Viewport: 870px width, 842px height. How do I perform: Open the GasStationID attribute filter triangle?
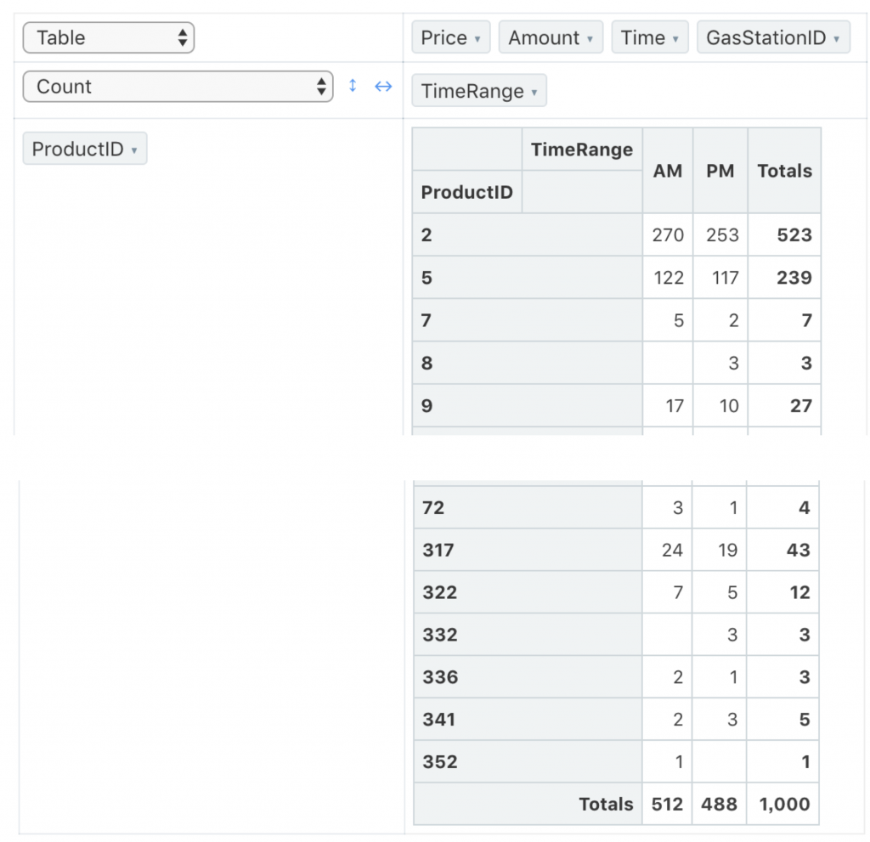(x=837, y=39)
